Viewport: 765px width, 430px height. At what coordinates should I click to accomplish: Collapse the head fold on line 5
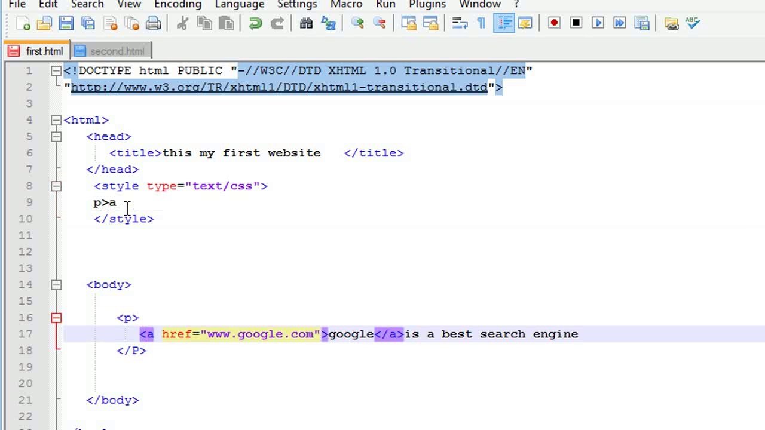tap(56, 137)
